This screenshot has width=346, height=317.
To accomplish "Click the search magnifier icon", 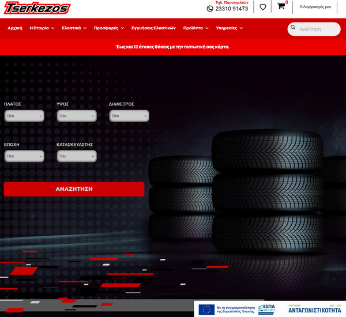I will [293, 27].
